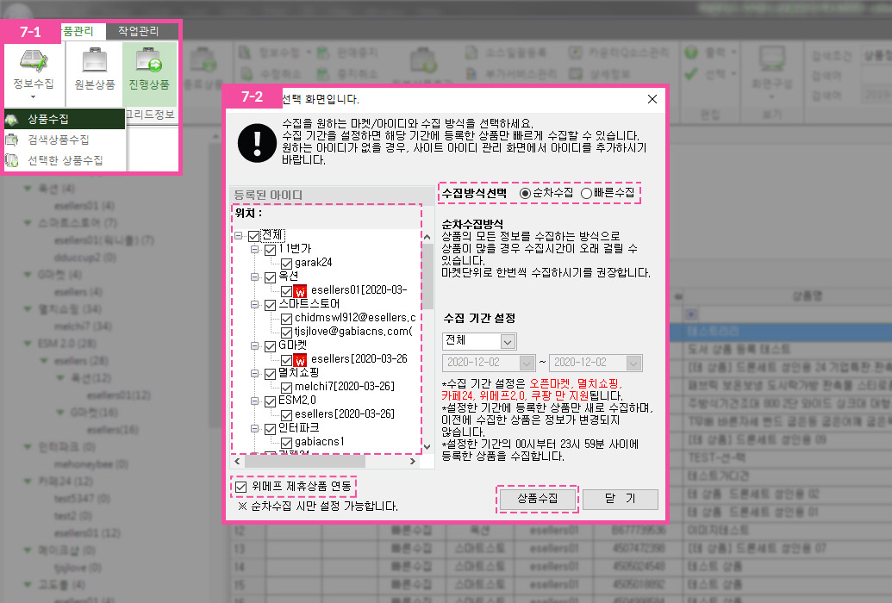892x603 pixels.
Task: Open the end date 2020-12-02 picker
Action: [633, 363]
